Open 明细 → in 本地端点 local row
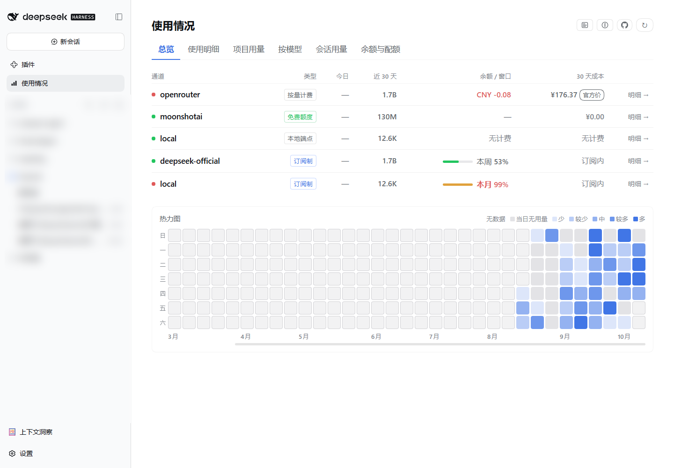Image resolution: width=674 pixels, height=468 pixels. point(638,139)
